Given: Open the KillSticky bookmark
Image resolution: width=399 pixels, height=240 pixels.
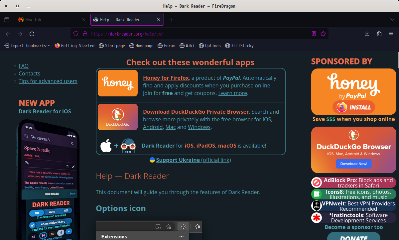Looking at the screenshot, I should tap(239, 46).
